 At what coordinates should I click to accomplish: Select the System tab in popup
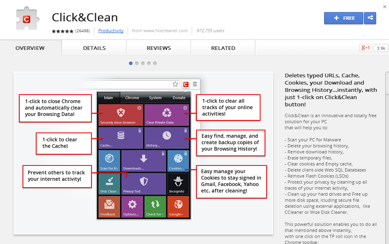pos(155,98)
